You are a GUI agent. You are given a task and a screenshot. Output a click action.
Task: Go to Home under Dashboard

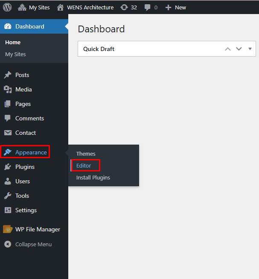(x=13, y=43)
